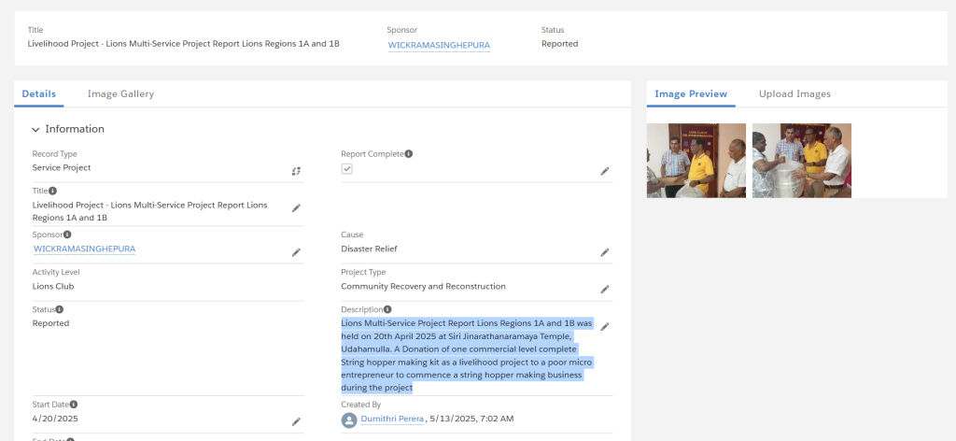The height and width of the screenshot is (441, 956).
Task: Edit the Cause field pencil icon
Action: click(605, 252)
